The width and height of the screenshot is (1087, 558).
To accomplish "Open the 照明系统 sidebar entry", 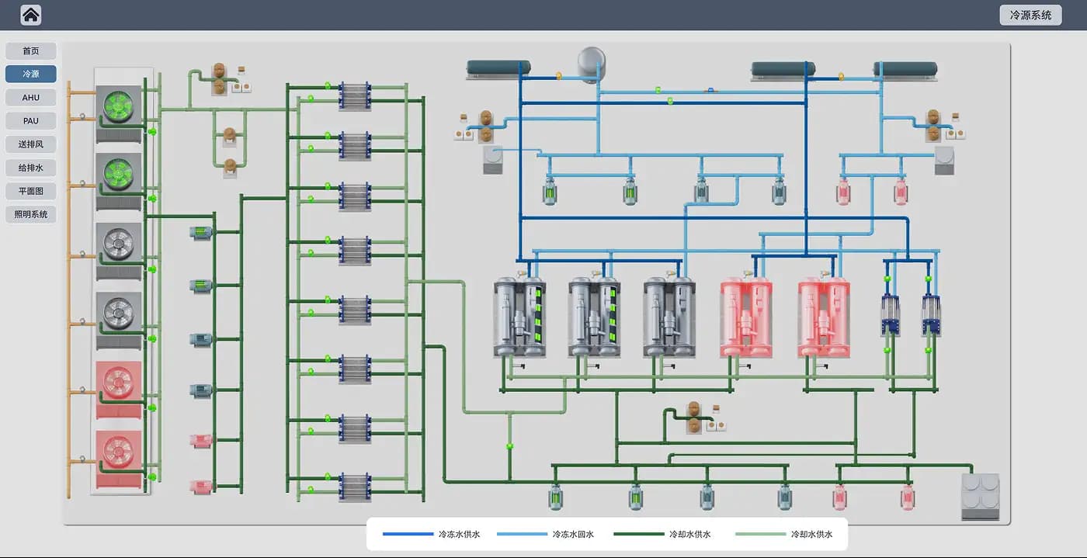I will (31, 214).
